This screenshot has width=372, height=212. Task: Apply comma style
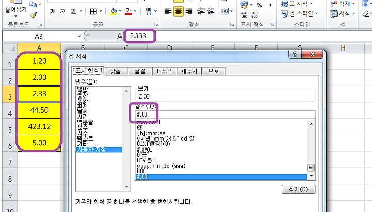pyautogui.click(x=270, y=5)
